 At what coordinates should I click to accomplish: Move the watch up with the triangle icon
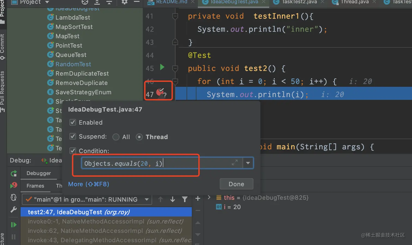[198, 223]
